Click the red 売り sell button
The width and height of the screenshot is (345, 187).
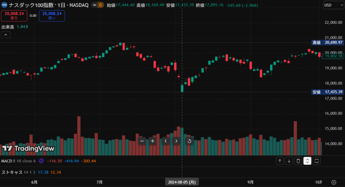(x=14, y=16)
